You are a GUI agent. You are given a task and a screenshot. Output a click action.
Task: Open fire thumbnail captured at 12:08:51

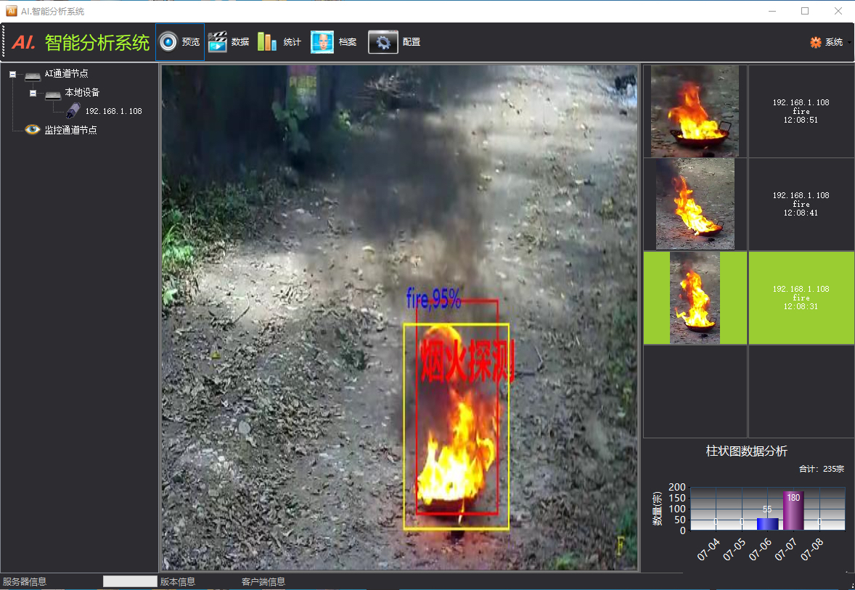[695, 111]
